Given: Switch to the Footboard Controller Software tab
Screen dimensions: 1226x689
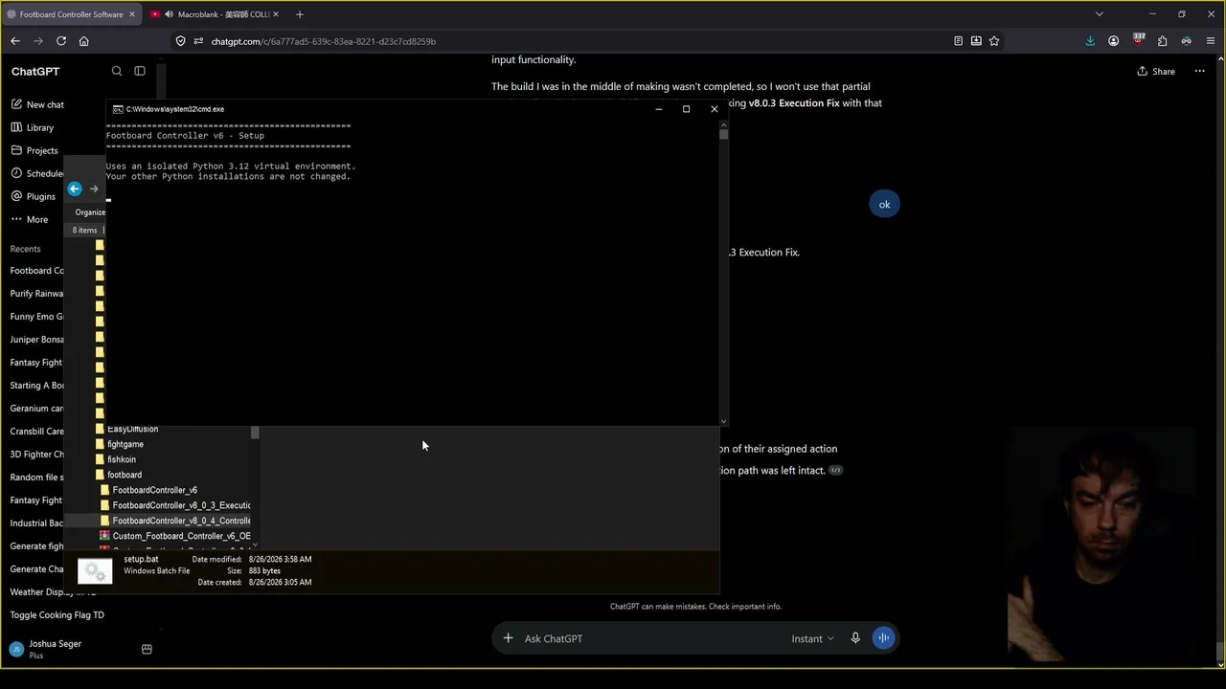Looking at the screenshot, I should (x=71, y=14).
